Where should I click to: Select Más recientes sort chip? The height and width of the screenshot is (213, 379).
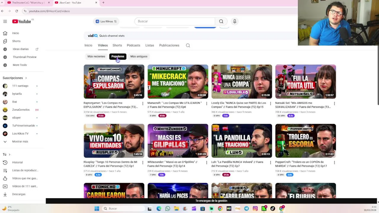click(x=96, y=57)
